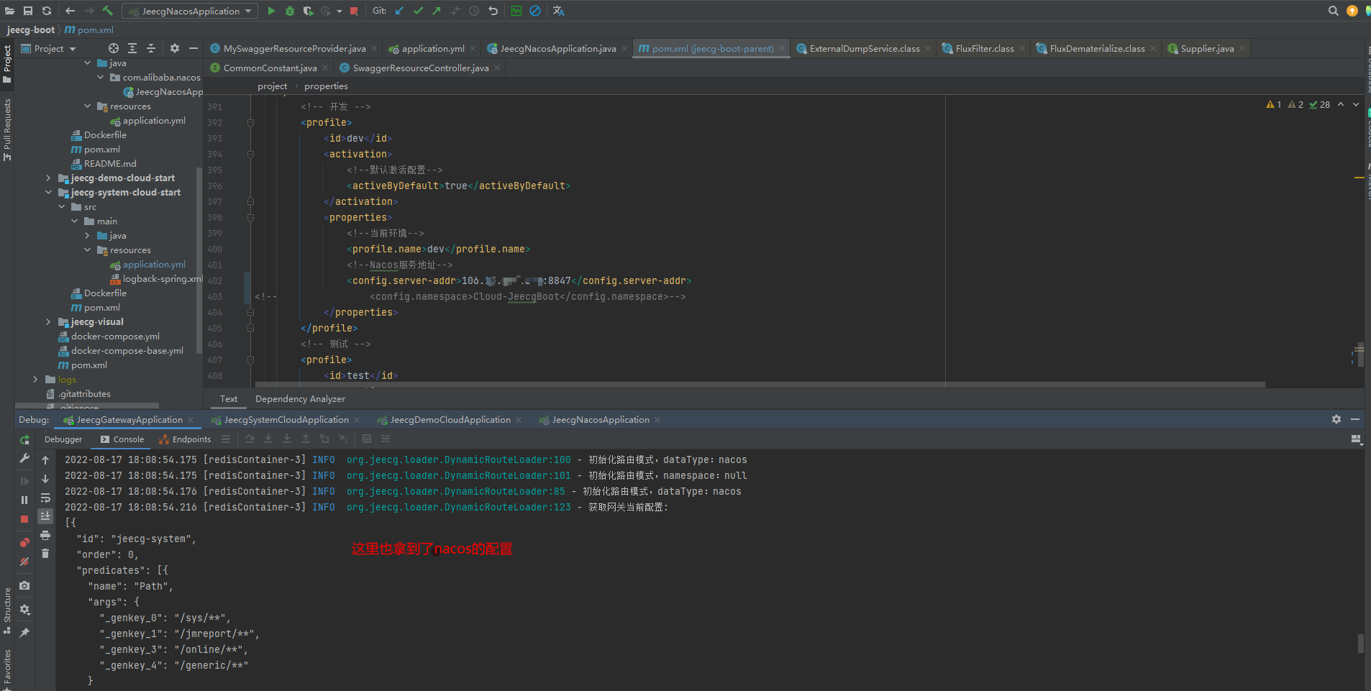The image size is (1371, 691).
Task: Click jeecg-boot breadcrumb in navigation bar
Action: tap(31, 29)
